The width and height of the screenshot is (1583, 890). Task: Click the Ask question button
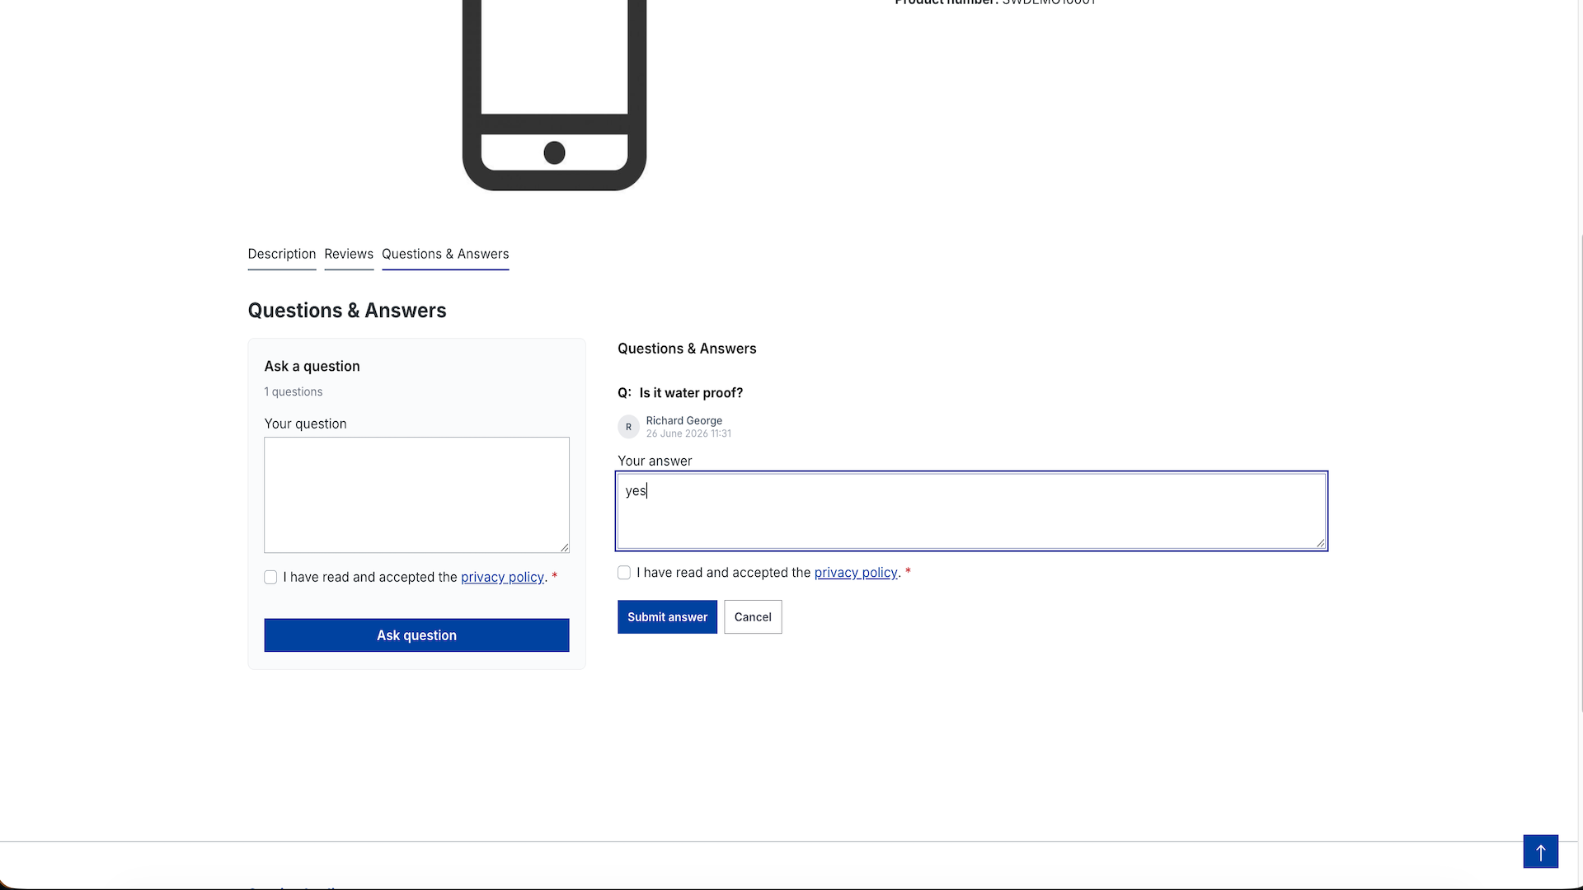pyautogui.click(x=416, y=635)
